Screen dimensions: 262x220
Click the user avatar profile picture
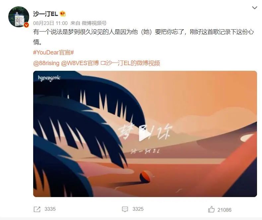coord(19,17)
